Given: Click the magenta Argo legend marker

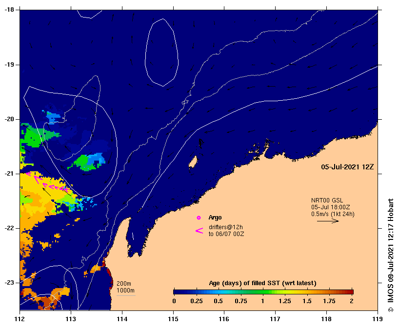Looking at the screenshot, I should tap(199, 218).
